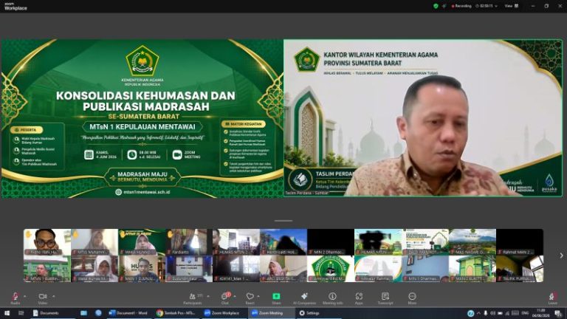This screenshot has width=567, height=319.
Task: Select the Hendrisatri participant thumbnail
Action: point(283,242)
